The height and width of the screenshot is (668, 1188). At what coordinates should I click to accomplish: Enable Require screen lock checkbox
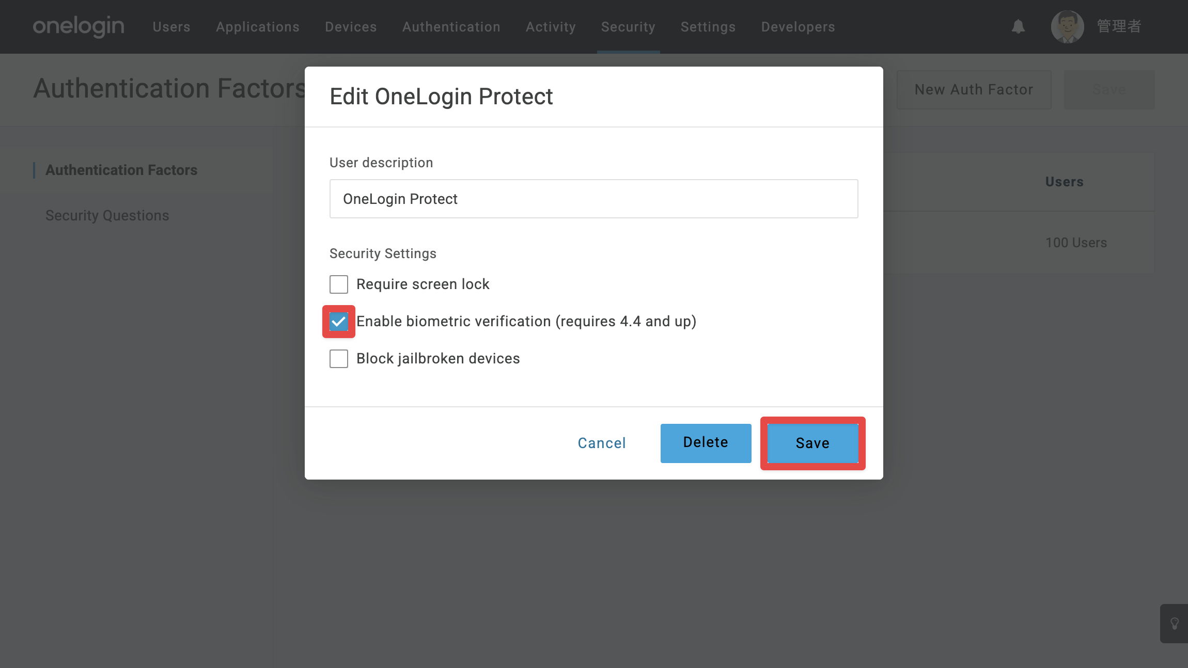339,284
